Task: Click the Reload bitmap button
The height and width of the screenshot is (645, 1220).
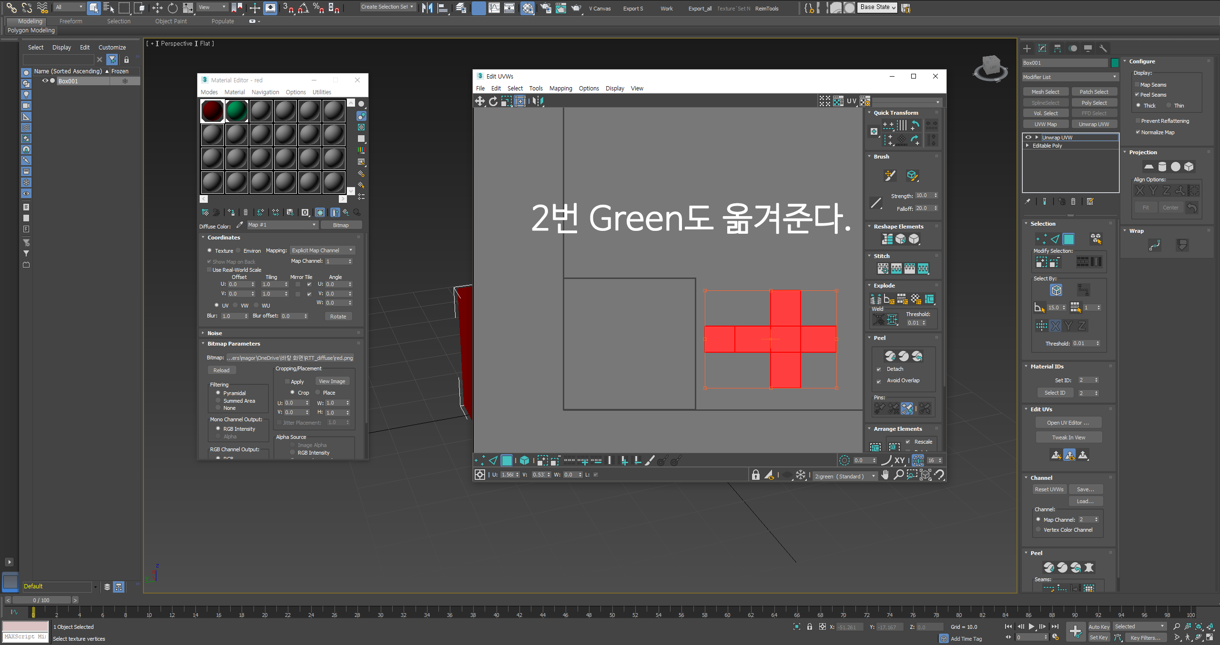Action: pyautogui.click(x=221, y=370)
